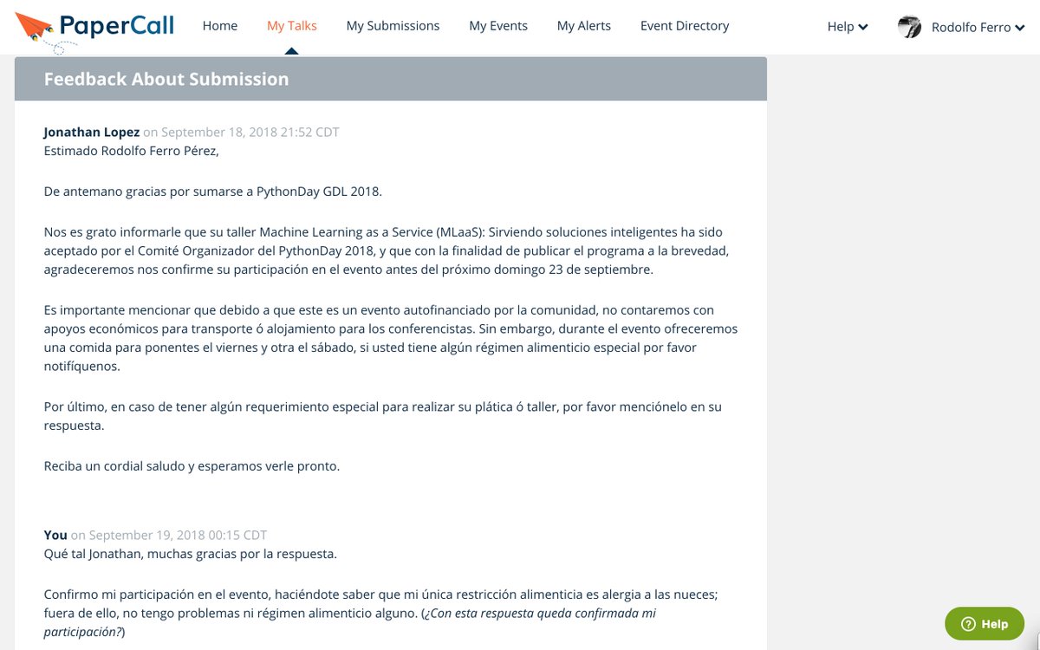Select the author name Jonathan Lopez
The image size is (1040, 650).
[92, 133]
